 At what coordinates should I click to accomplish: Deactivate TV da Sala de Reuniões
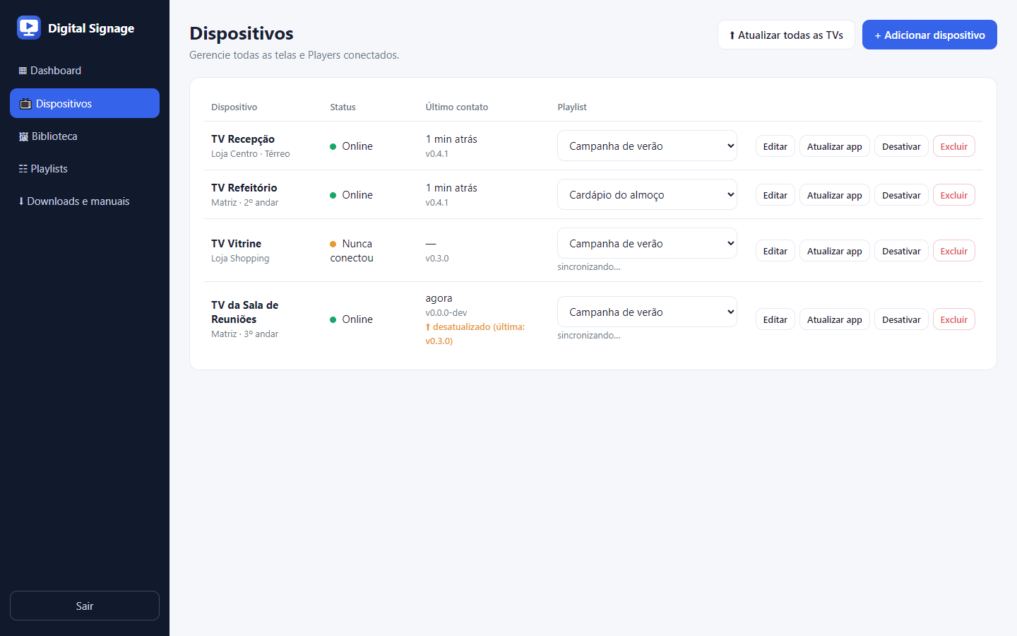pos(901,319)
